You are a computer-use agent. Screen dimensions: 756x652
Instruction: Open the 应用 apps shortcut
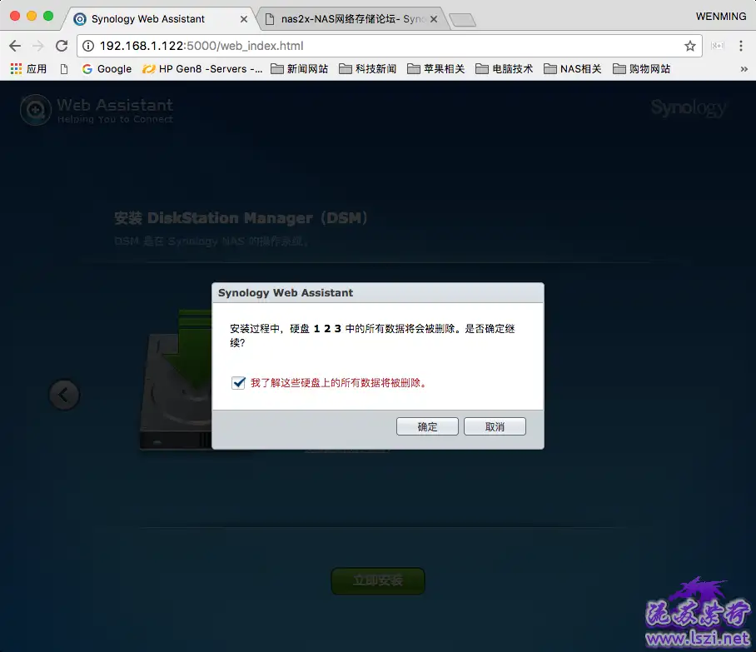click(28, 69)
